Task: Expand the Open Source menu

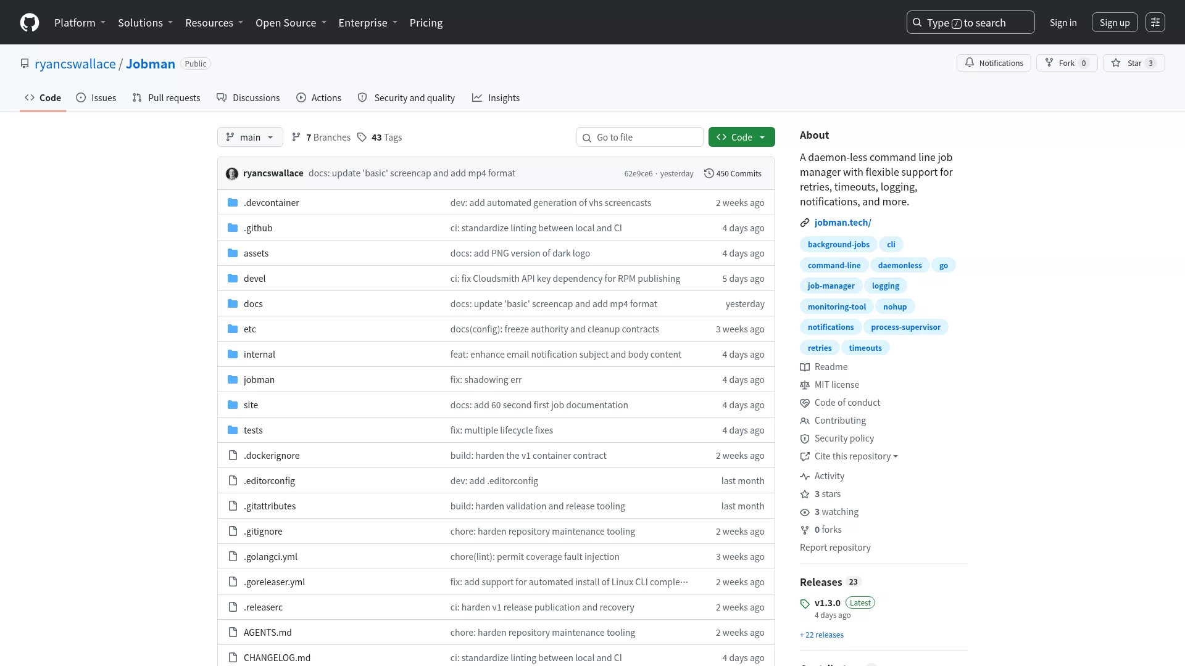Action: [291, 23]
